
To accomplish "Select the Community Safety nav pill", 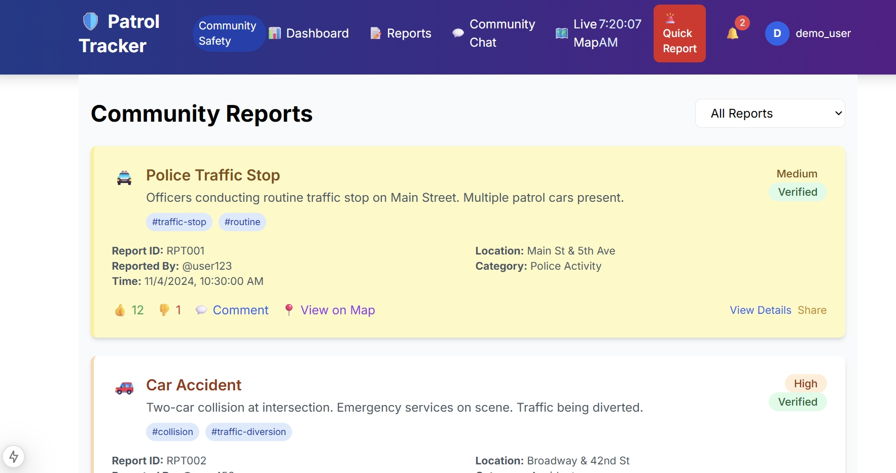I will click(228, 33).
